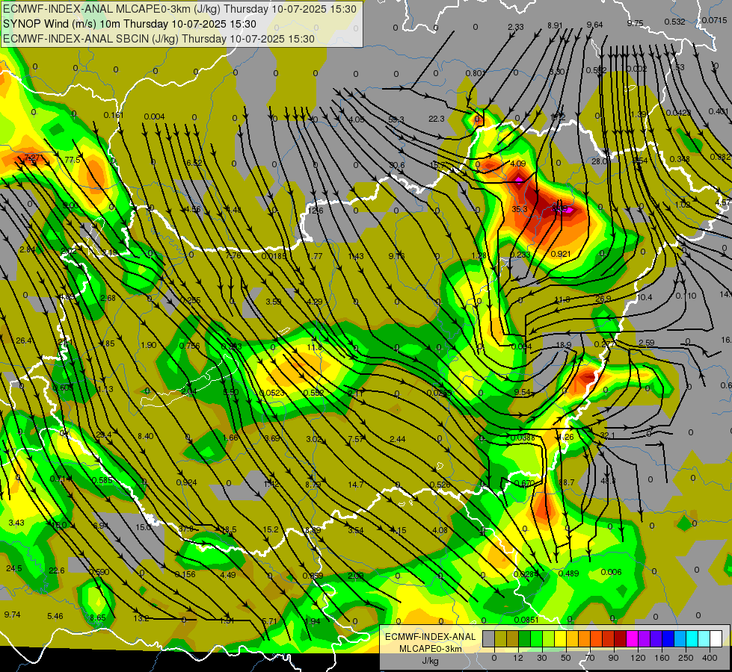732x672 pixels.
Task: Click legend scale value 90
Action: click(x=613, y=658)
